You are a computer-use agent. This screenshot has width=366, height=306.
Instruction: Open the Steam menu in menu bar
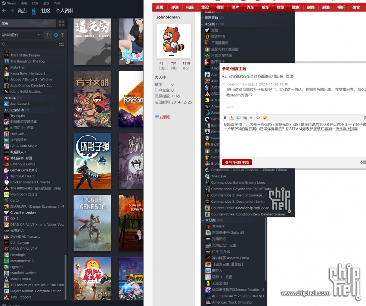(x=12, y=3)
